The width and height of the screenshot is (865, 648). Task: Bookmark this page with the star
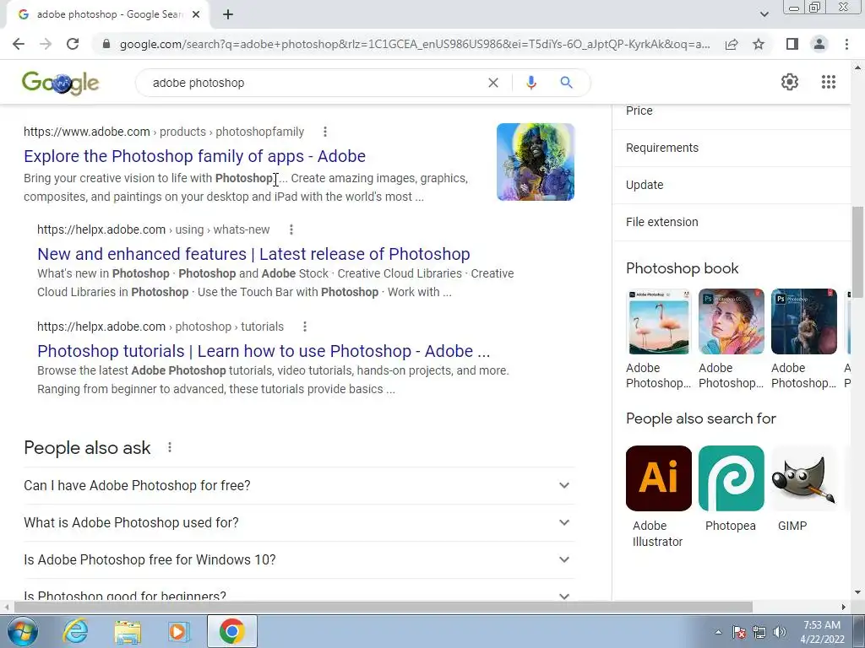(x=759, y=44)
